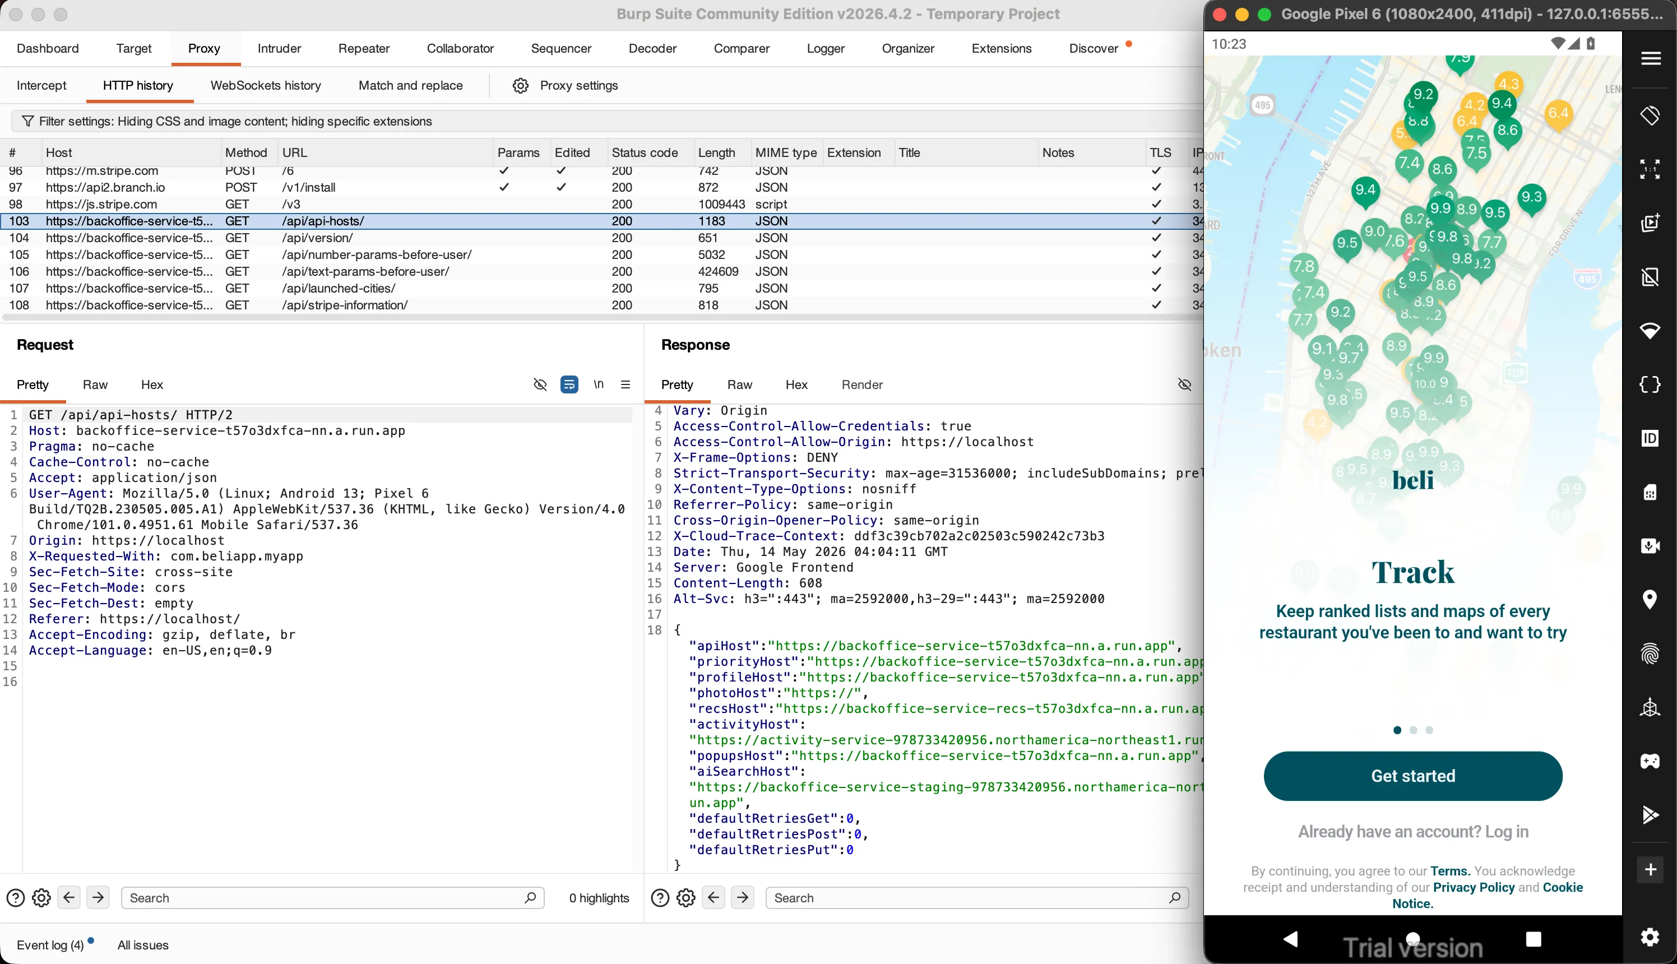
Task: Open the WebSockets history subtab
Action: pyautogui.click(x=266, y=85)
